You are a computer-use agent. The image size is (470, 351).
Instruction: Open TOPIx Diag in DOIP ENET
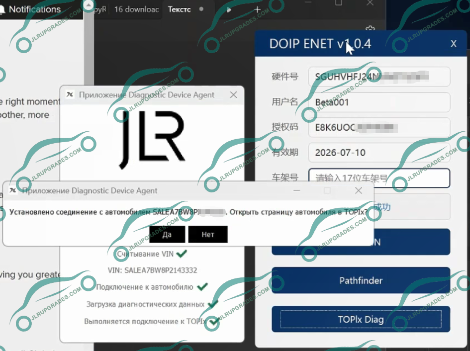click(x=361, y=319)
